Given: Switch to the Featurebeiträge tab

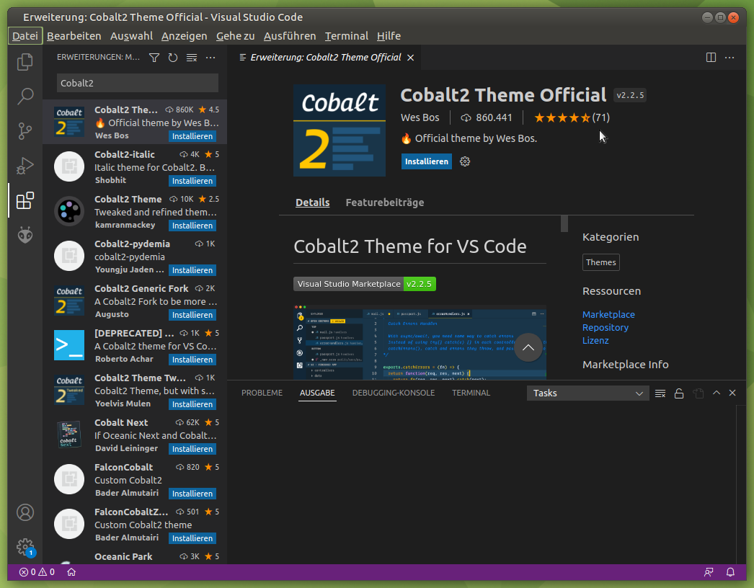Looking at the screenshot, I should click(x=385, y=202).
